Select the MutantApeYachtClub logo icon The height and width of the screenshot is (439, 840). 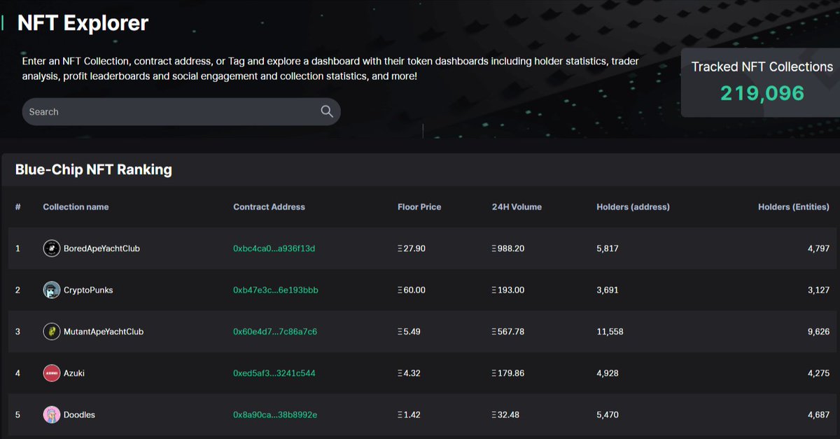(x=51, y=331)
